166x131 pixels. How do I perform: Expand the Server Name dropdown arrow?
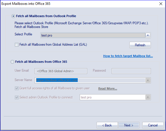click(148, 80)
